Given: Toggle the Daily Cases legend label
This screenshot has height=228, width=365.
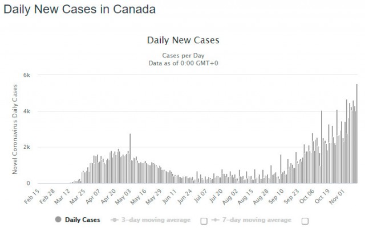Looking at the screenshot, I should pos(82,219).
